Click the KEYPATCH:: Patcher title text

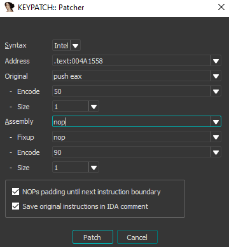coord(51,8)
